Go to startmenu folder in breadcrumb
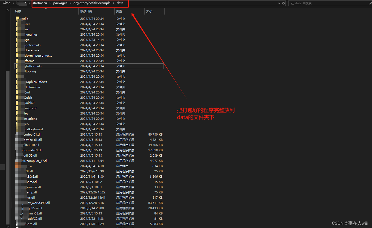Viewport: 372px width, 228px height. [40, 3]
